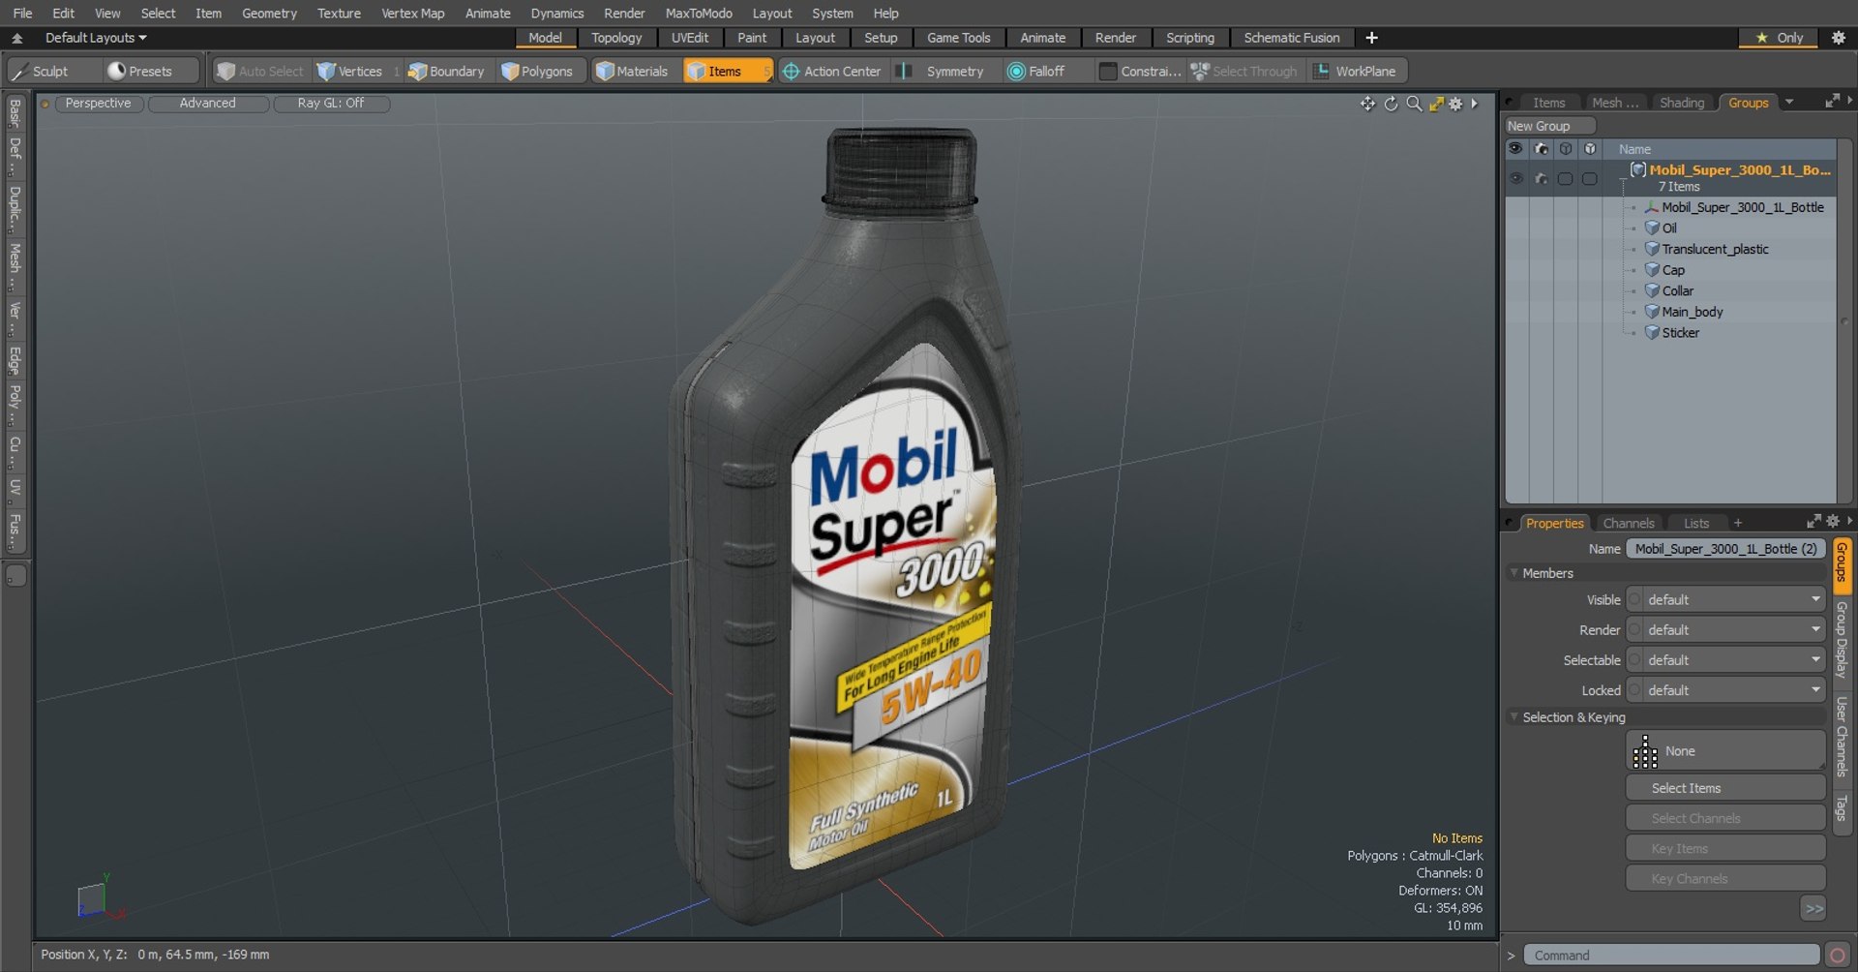Open the Action Center menu
Image resolution: width=1858 pixels, height=972 pixels.
tap(832, 71)
